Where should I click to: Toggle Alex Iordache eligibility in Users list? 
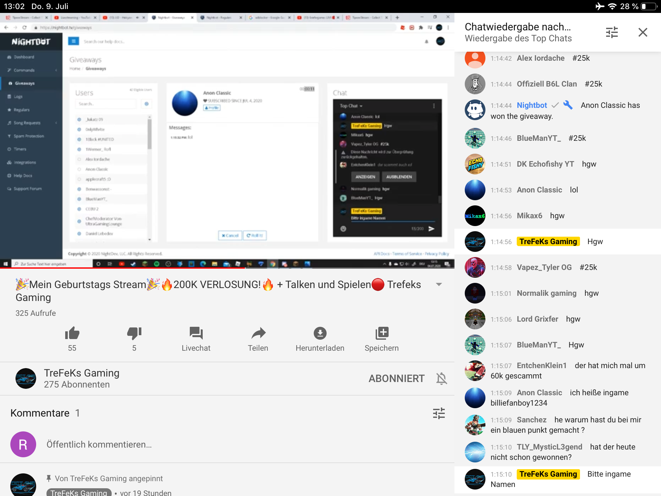[79, 159]
